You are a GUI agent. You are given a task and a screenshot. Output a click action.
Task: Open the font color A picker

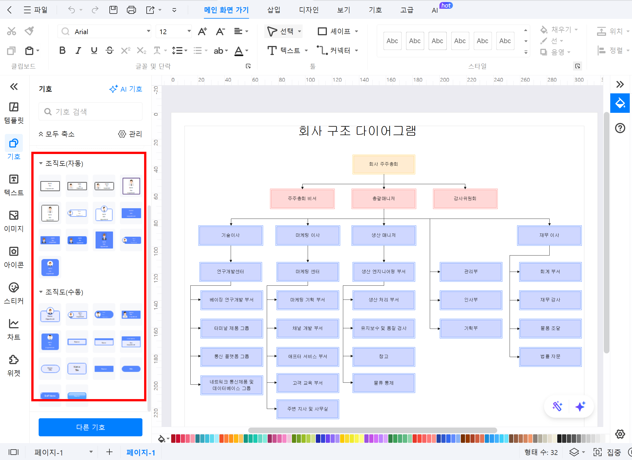[239, 51]
